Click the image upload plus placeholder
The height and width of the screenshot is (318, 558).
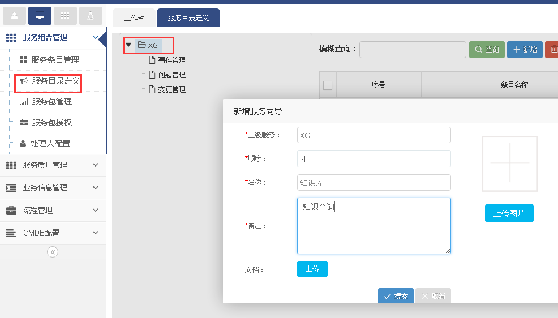[509, 163]
